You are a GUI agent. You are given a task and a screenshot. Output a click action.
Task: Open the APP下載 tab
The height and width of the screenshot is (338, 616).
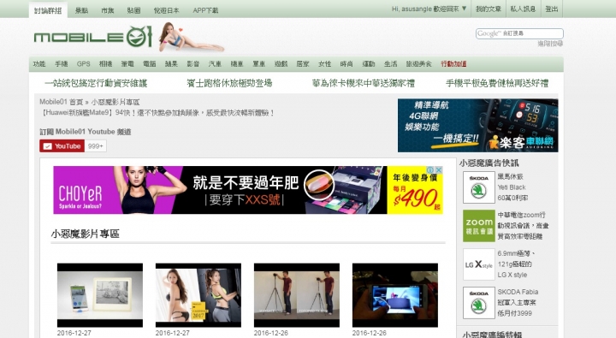click(x=205, y=10)
